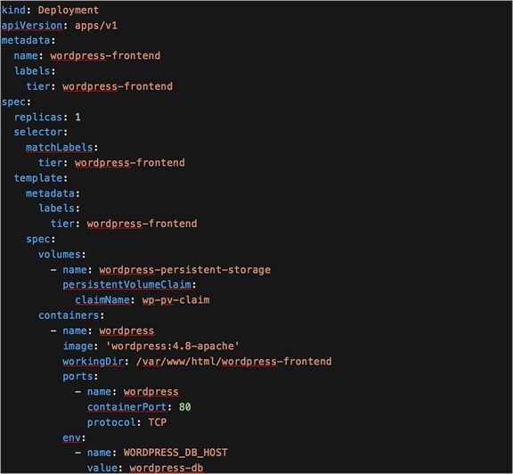Click the 'protocol' key

(x=111, y=422)
